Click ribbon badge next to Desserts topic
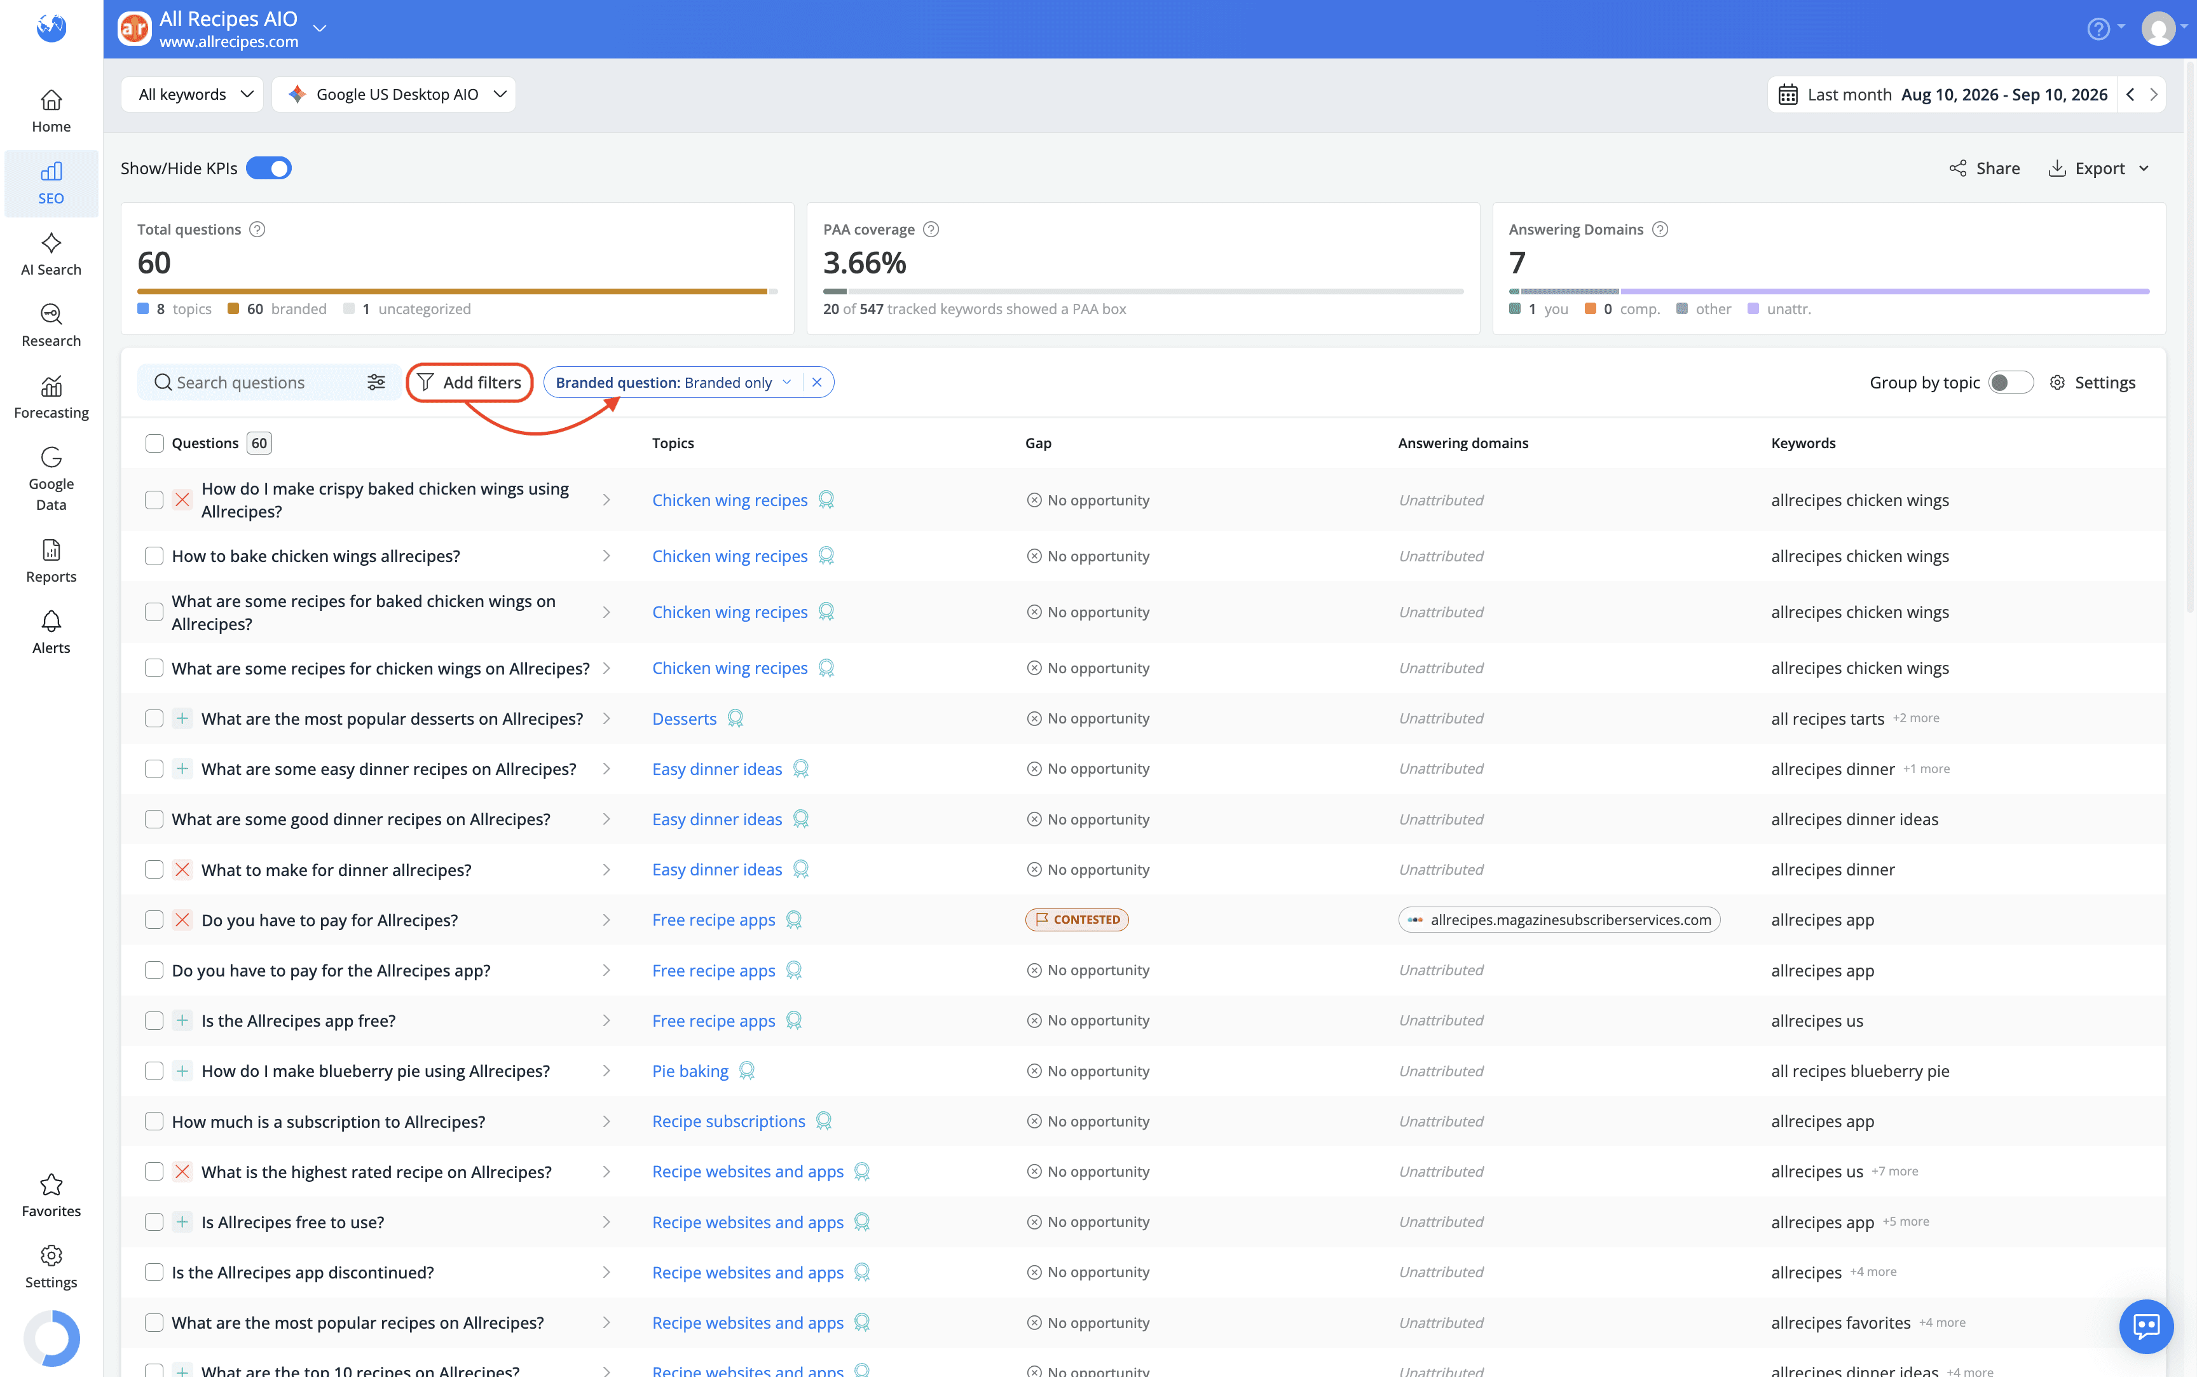Image resolution: width=2197 pixels, height=1377 pixels. tap(736, 718)
